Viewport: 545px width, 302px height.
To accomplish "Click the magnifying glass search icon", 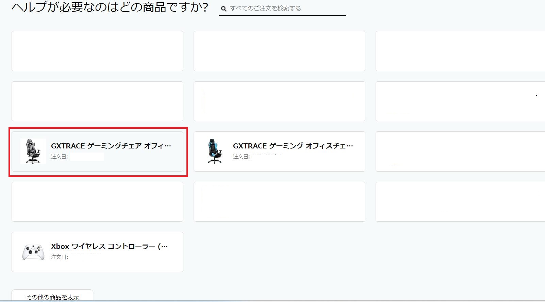I will click(224, 9).
